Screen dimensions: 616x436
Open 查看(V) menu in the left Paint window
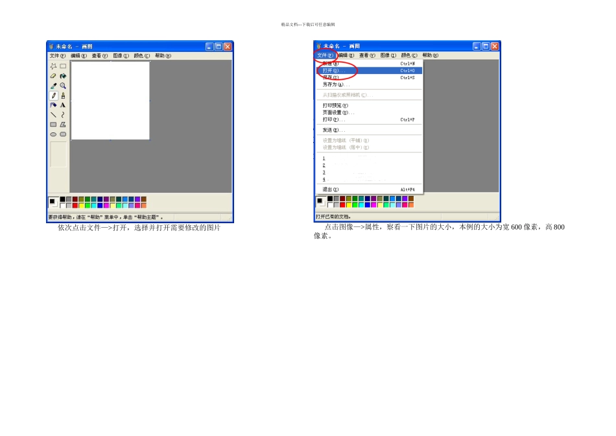click(100, 56)
